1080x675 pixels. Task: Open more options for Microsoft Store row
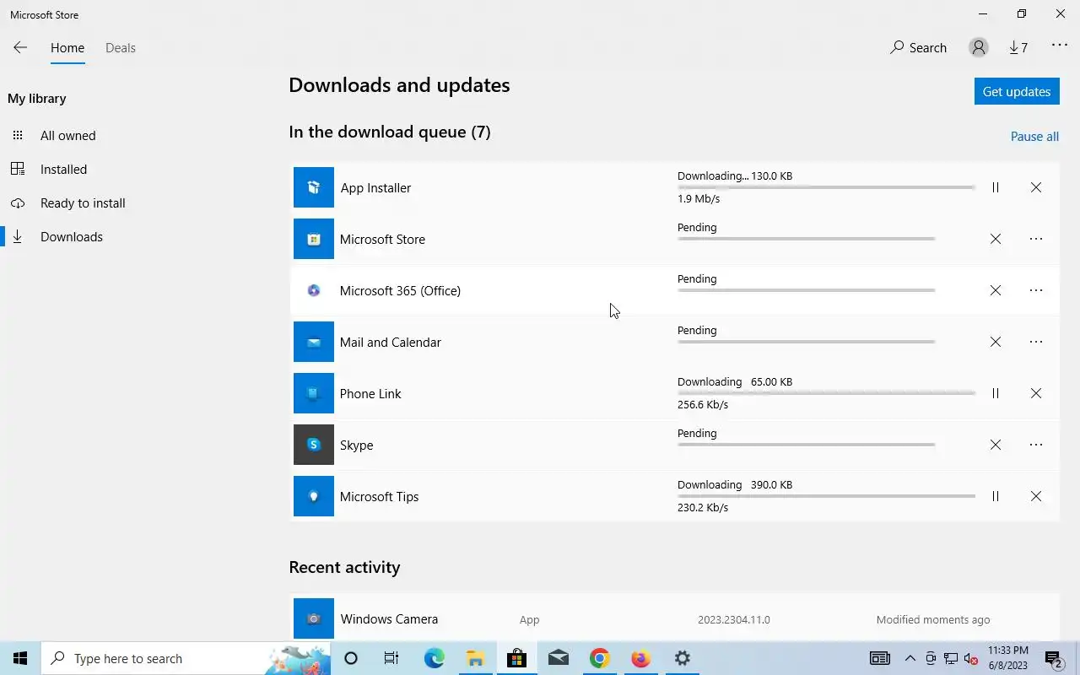coord(1036,239)
